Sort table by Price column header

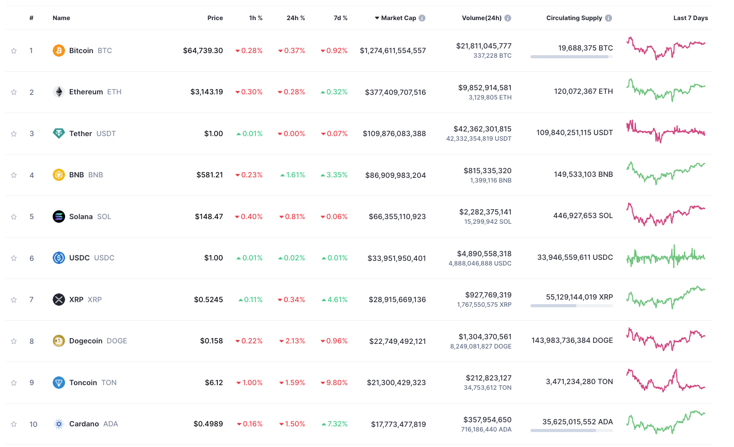tap(215, 18)
